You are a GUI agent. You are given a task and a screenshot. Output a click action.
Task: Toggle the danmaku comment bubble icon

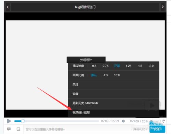[x=9, y=129]
